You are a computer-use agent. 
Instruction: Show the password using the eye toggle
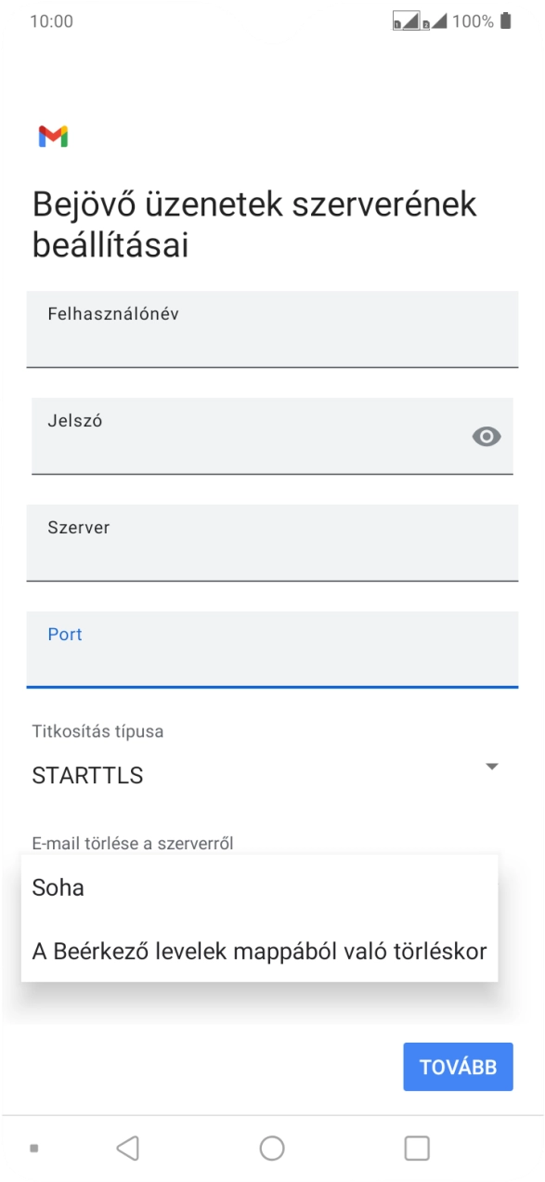[487, 436]
